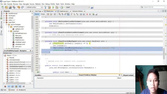Click the find selection magnifier in editor toolbar
The width and height of the screenshot is (167, 94).
coord(59,14)
